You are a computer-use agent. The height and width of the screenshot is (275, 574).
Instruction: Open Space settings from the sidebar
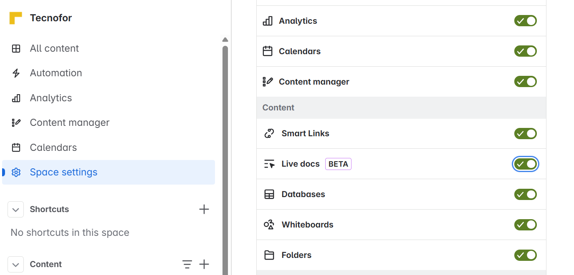point(63,172)
